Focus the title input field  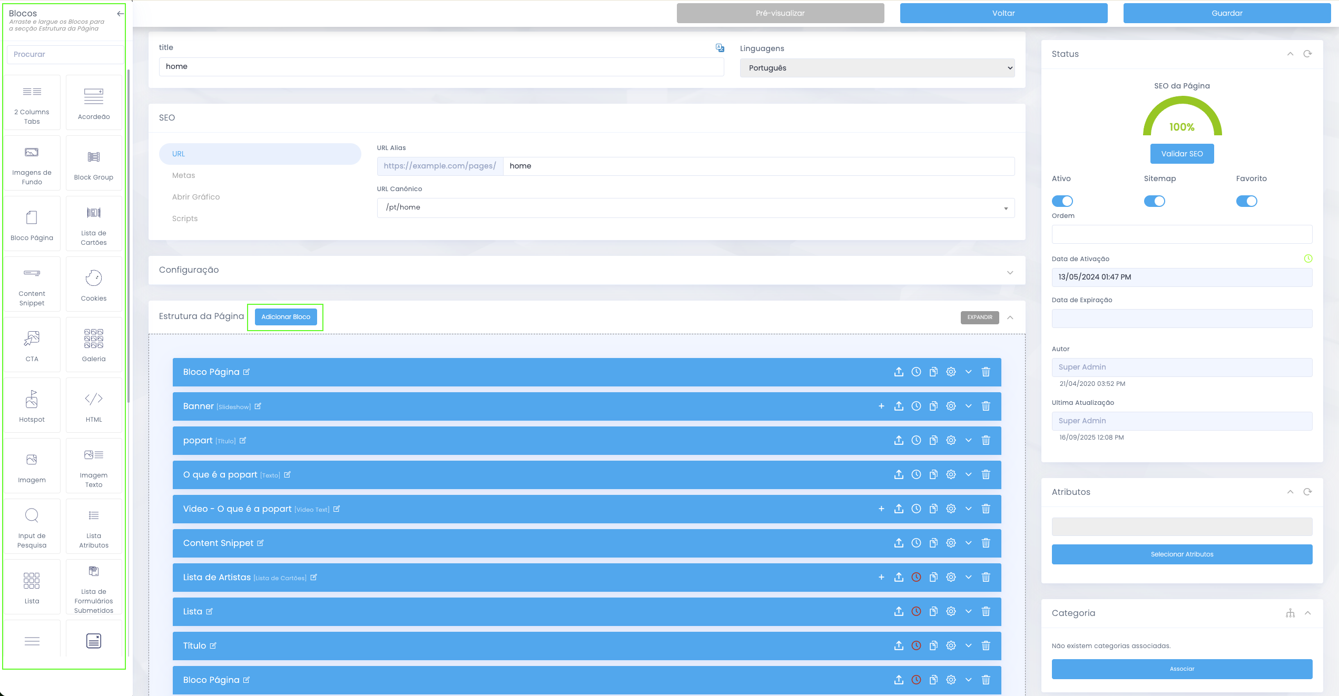[x=441, y=67]
